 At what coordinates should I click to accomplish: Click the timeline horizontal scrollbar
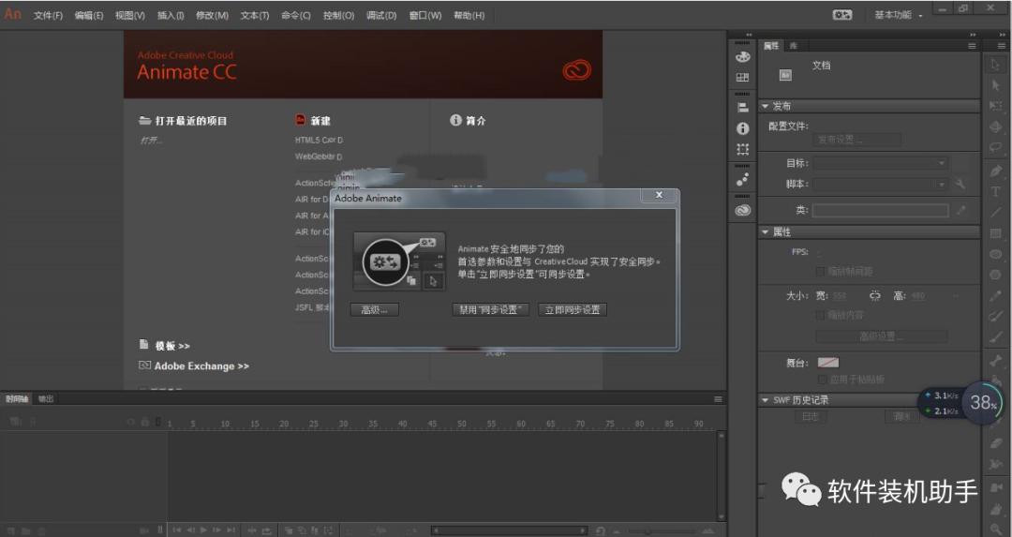point(510,530)
